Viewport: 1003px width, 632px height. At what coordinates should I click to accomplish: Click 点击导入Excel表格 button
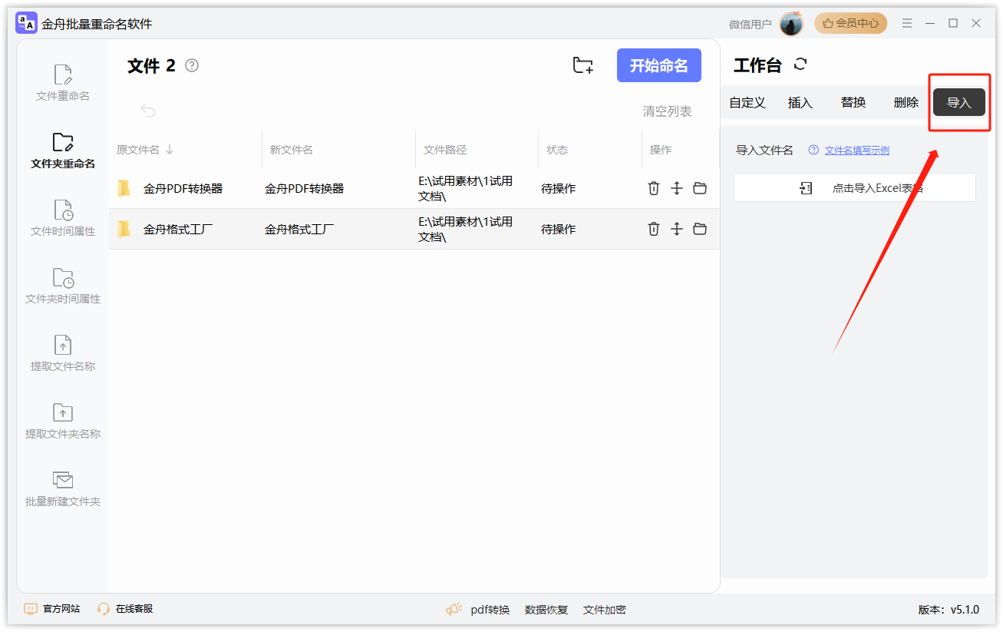855,187
